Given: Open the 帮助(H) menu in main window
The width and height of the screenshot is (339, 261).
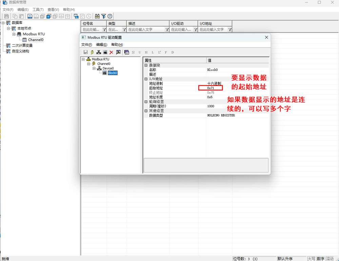Looking at the screenshot, I should pyautogui.click(x=69, y=9).
